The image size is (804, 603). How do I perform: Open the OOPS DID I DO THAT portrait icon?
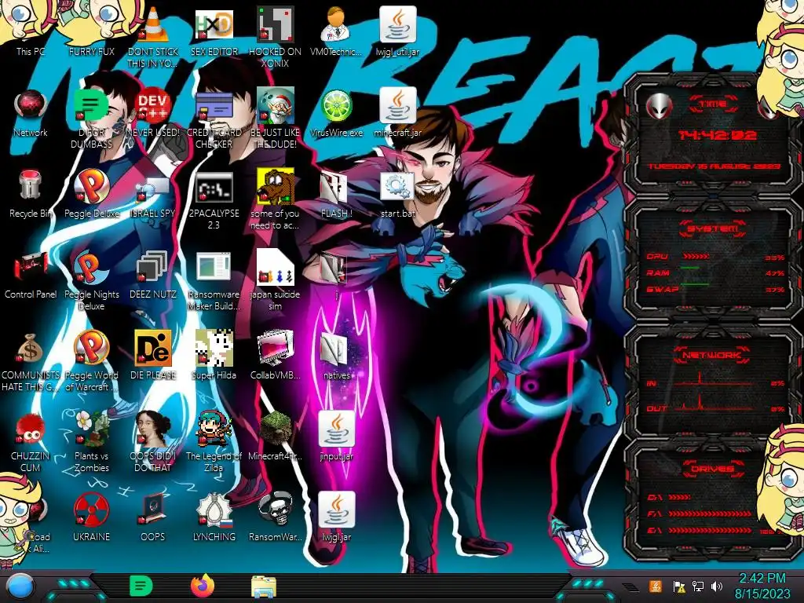pos(153,429)
